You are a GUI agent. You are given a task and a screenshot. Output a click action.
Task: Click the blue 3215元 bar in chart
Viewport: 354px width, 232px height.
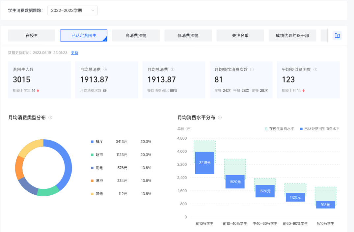coord(204,163)
